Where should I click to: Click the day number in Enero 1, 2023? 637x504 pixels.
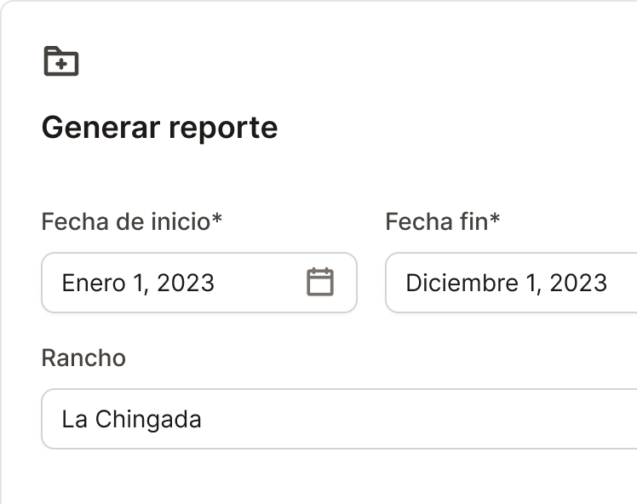(x=141, y=283)
